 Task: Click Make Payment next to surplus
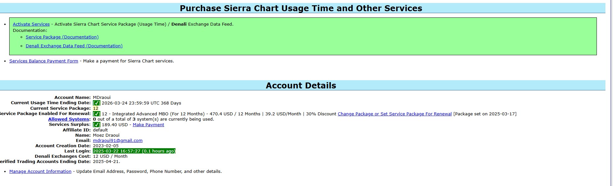tap(148, 125)
